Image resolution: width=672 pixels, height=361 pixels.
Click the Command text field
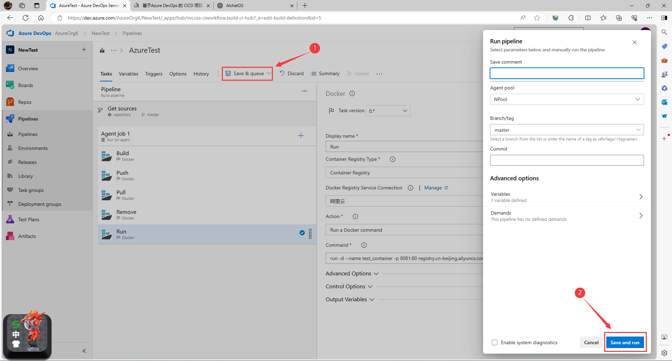(404, 258)
